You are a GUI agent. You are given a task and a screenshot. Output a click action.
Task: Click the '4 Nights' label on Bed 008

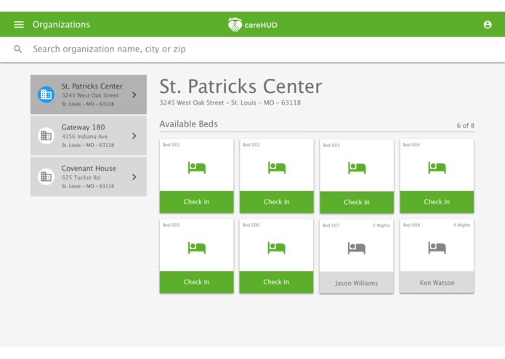tap(462, 225)
